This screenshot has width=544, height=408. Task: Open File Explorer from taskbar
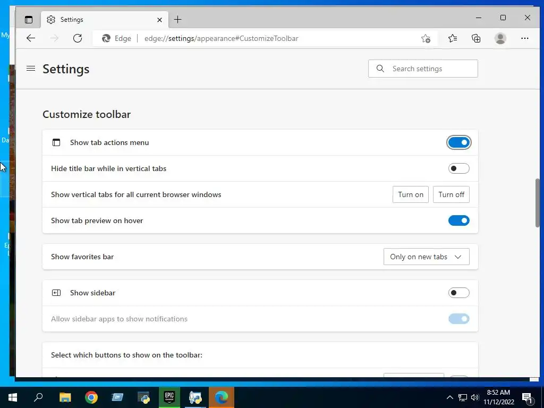pos(65,397)
